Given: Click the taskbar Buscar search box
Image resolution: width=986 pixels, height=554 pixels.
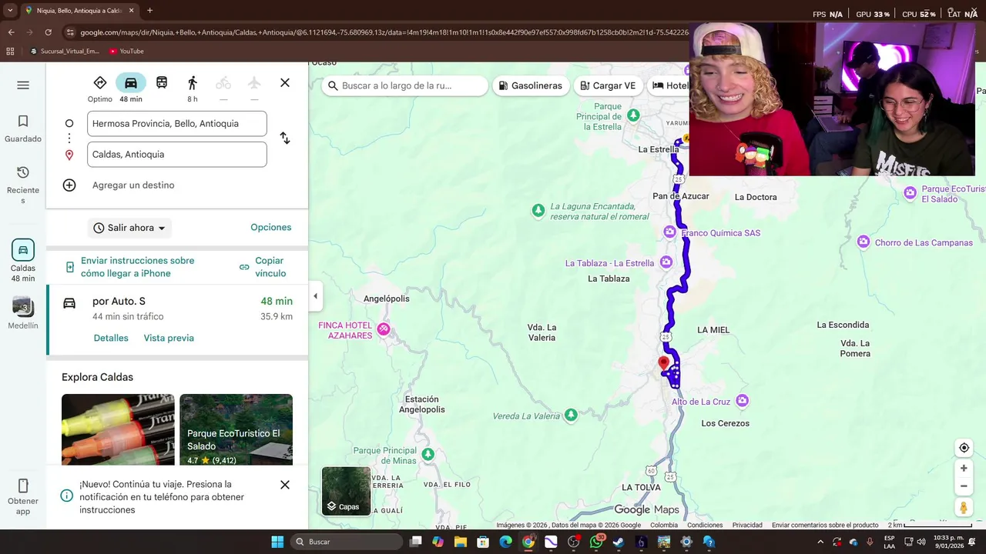Looking at the screenshot, I should point(347,542).
